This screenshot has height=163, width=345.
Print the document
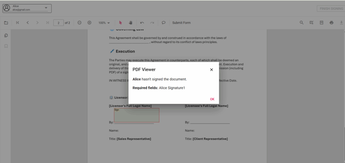tap(332, 23)
